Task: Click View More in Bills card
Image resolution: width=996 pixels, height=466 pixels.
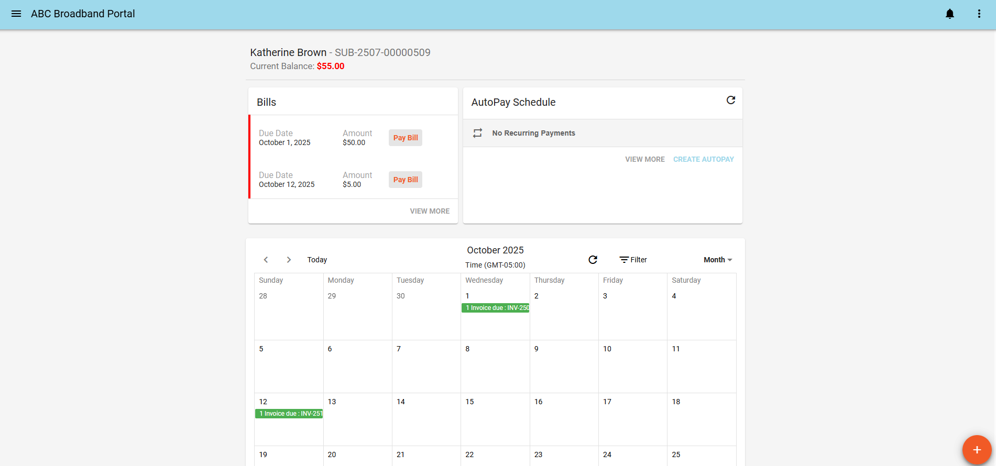Action: [430, 211]
